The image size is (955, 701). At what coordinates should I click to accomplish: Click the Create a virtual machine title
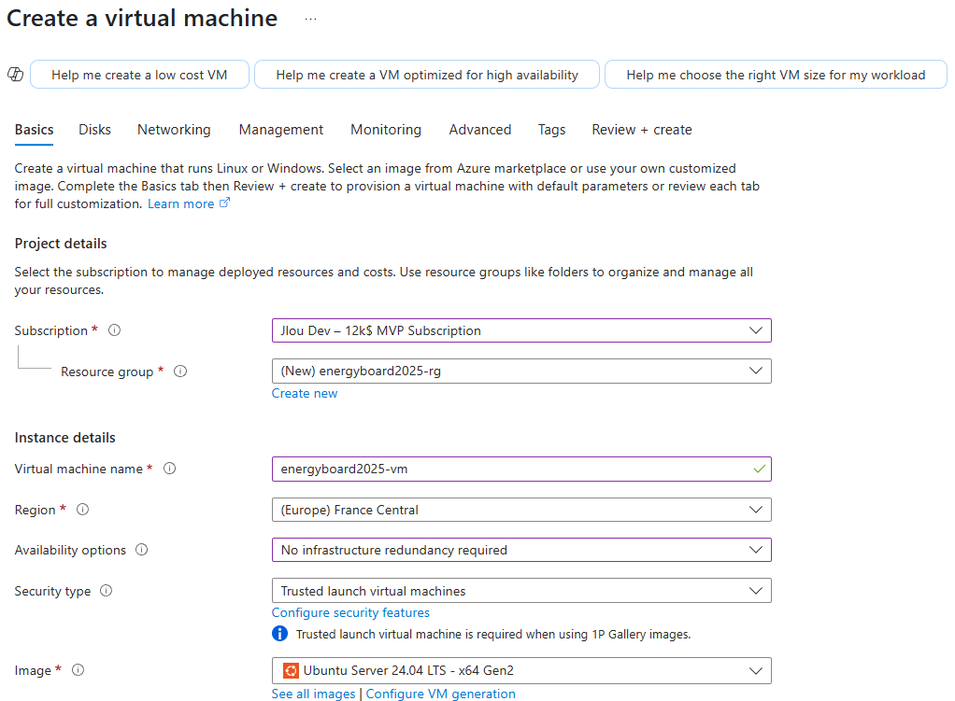pos(142,19)
